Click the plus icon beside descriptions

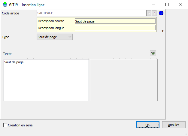(162, 31)
